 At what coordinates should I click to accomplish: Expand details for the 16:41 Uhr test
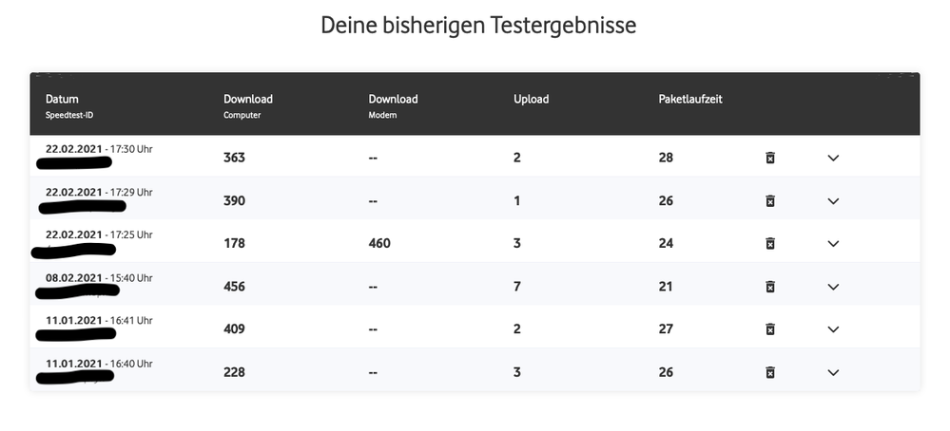(833, 329)
